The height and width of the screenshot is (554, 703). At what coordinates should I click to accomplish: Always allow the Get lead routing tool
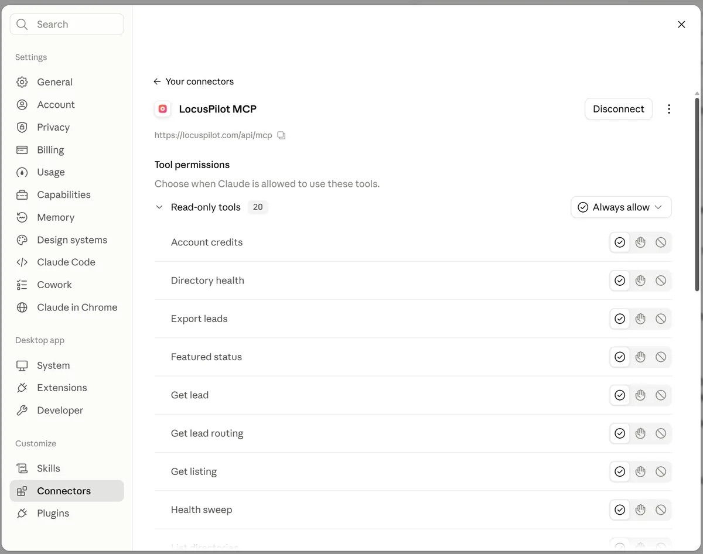pos(620,433)
